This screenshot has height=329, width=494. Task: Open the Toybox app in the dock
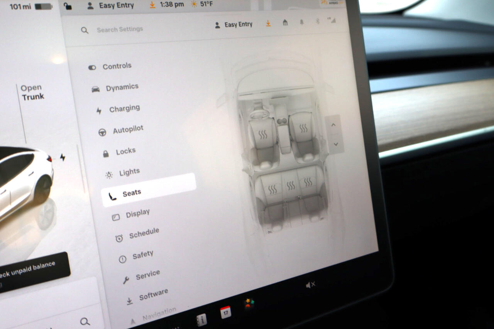tap(249, 304)
